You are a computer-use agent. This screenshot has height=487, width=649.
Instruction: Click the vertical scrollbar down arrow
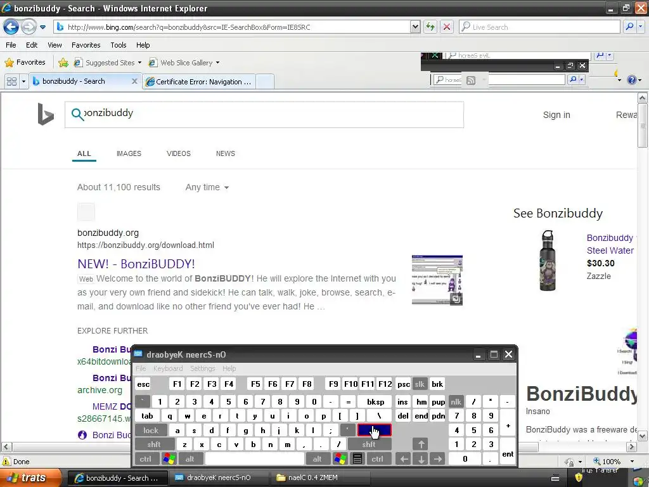coord(643,436)
